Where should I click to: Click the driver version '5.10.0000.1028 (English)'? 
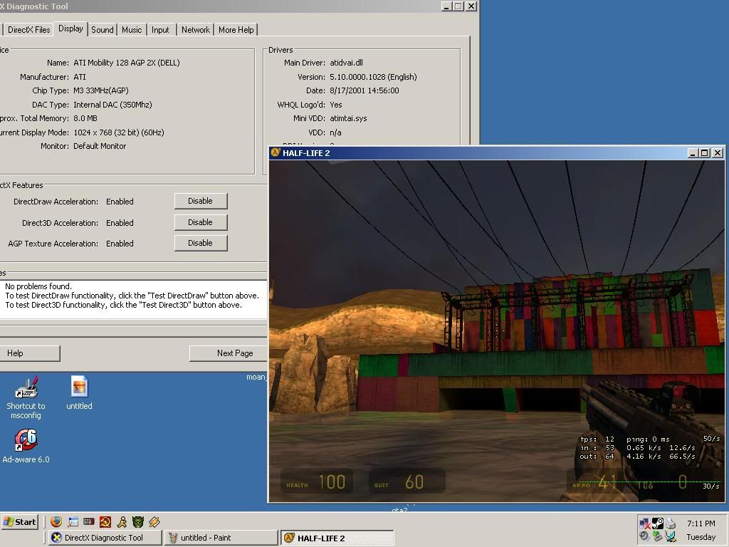point(373,77)
